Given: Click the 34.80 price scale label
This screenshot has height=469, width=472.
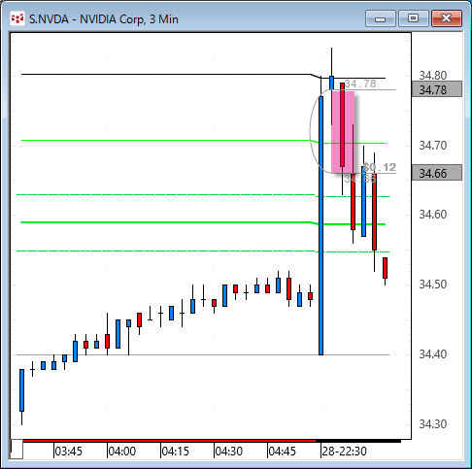Looking at the screenshot, I should pos(433,76).
